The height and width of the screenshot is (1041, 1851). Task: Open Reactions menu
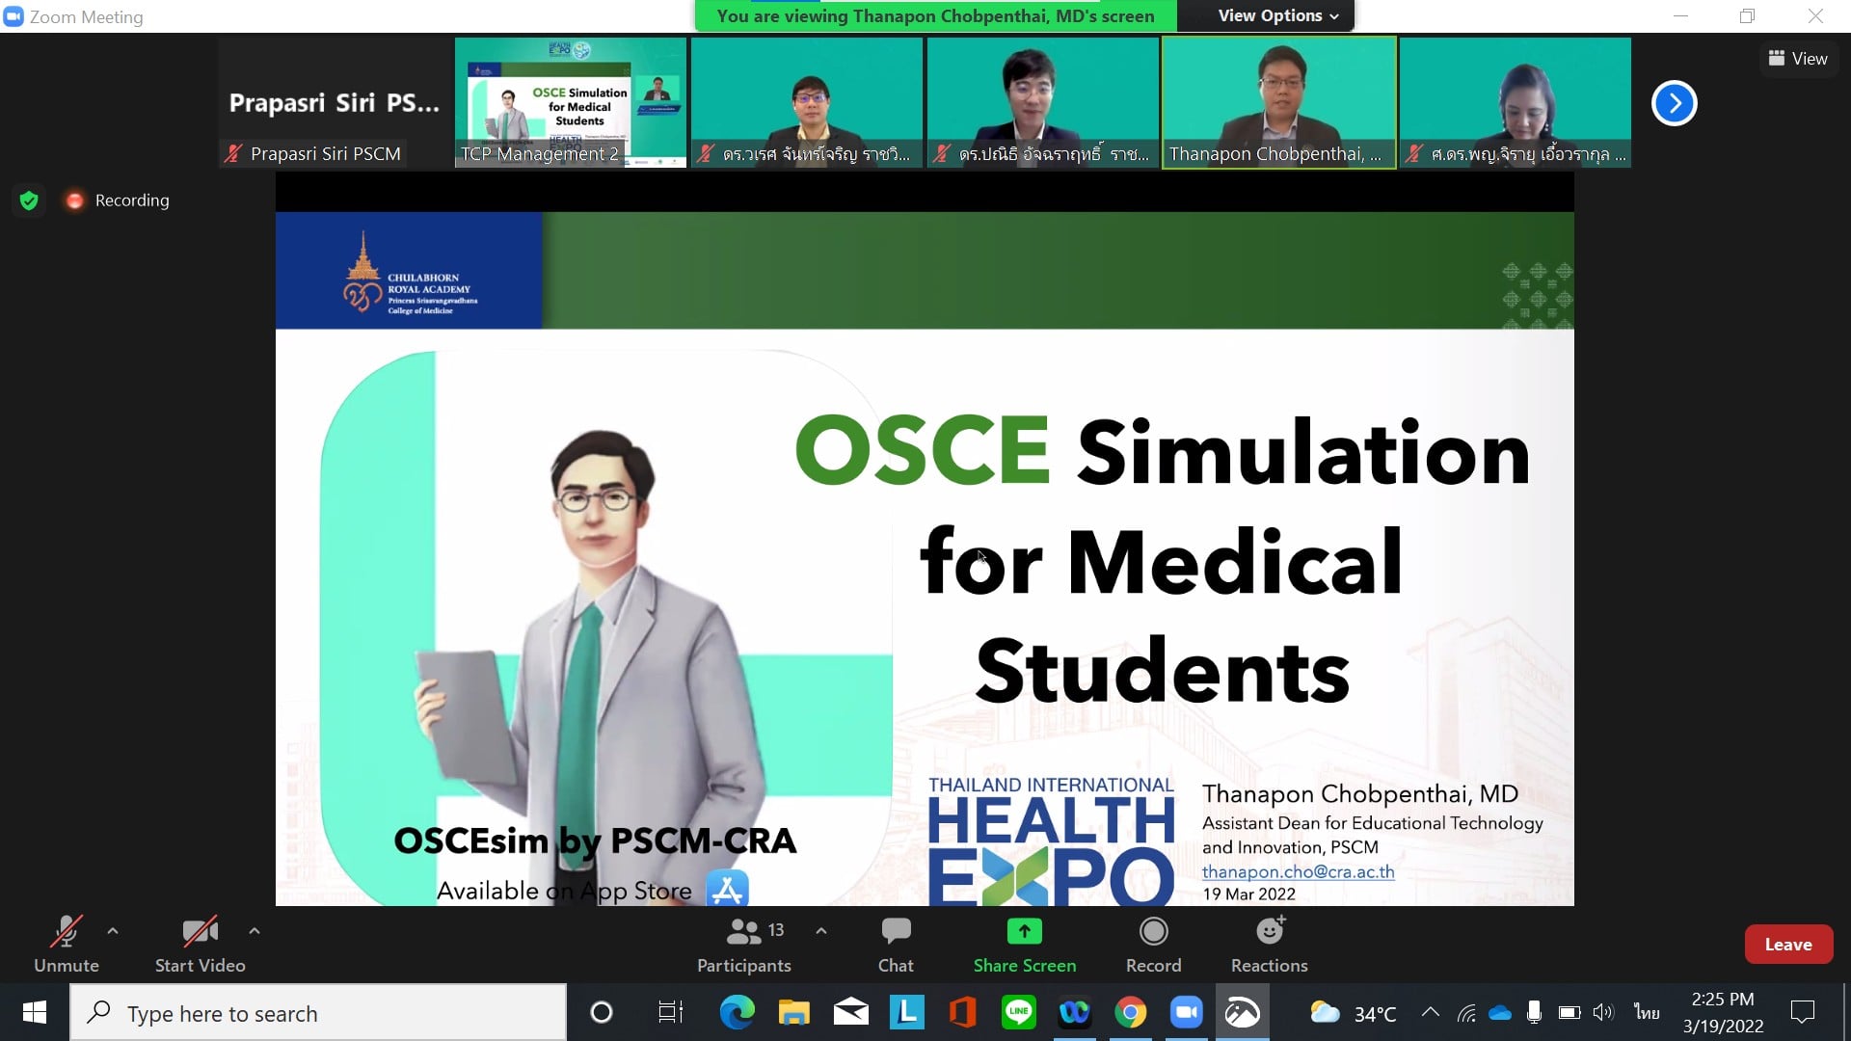[1270, 945]
